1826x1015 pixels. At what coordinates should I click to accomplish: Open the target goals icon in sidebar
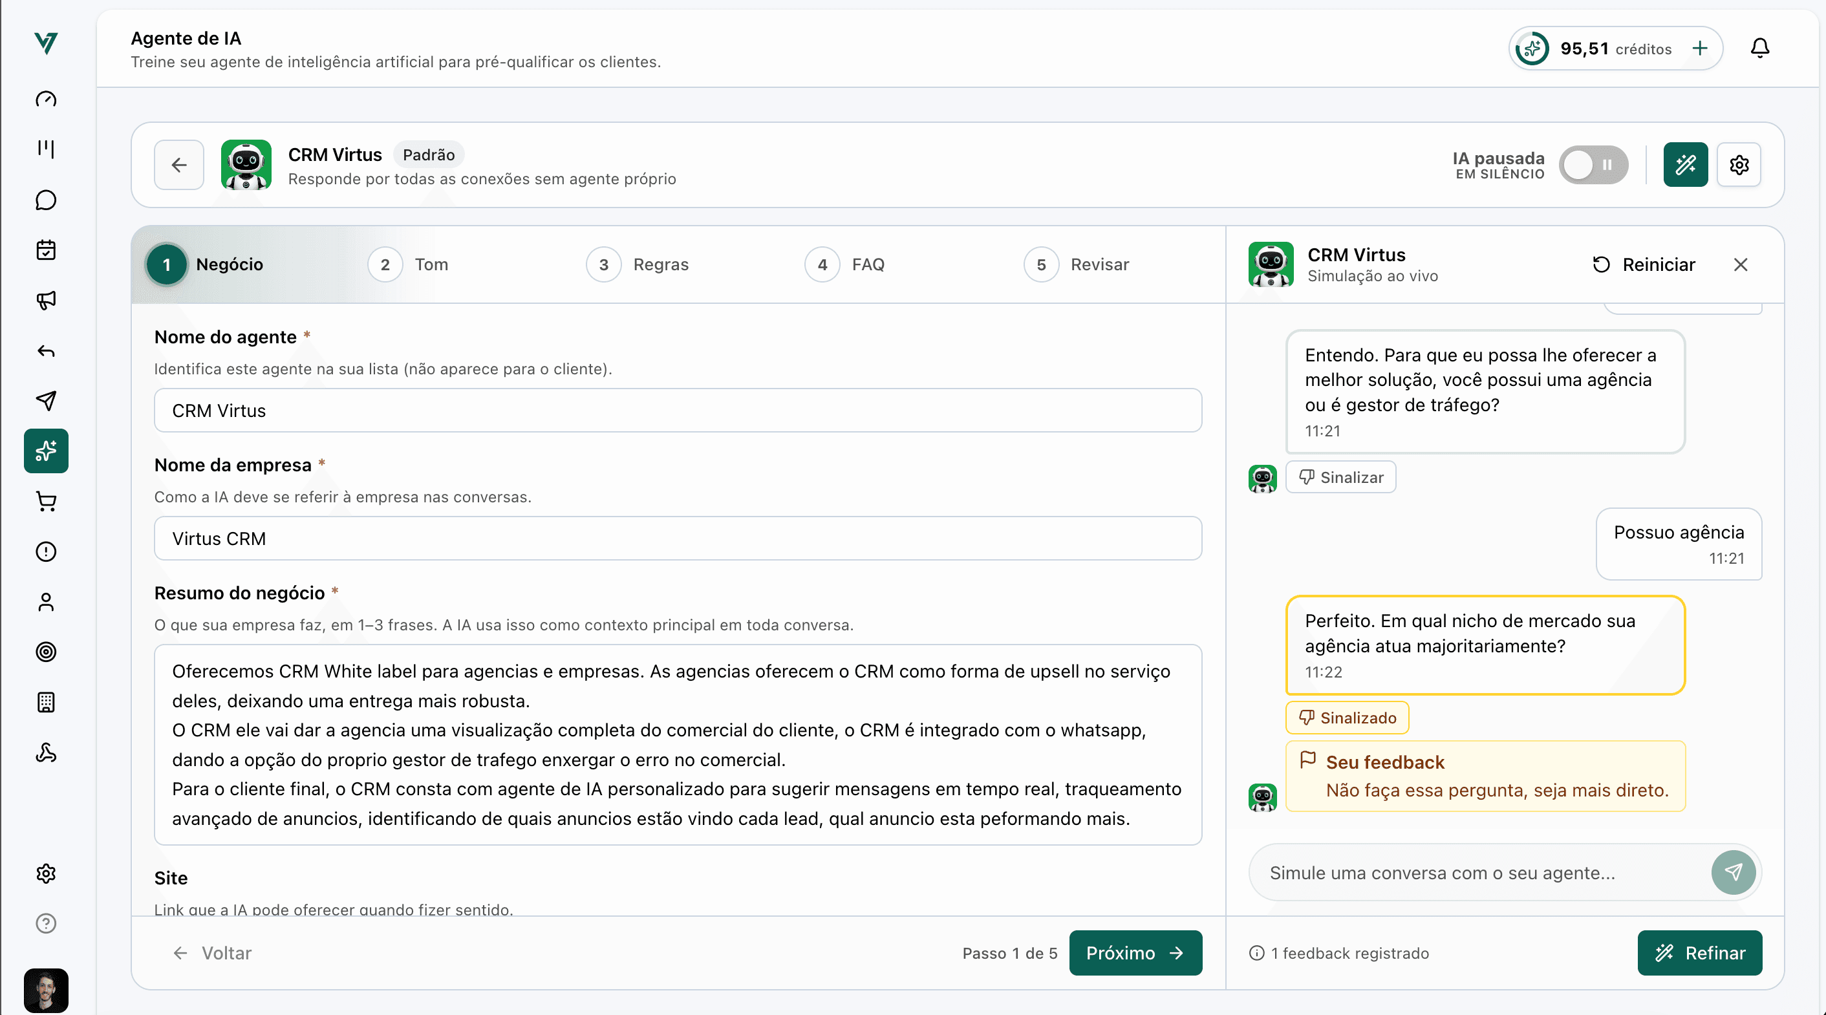(46, 652)
